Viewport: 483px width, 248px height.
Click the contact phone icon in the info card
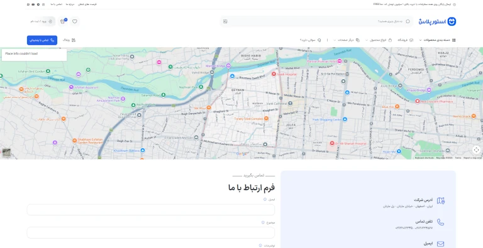pyautogui.click(x=441, y=222)
